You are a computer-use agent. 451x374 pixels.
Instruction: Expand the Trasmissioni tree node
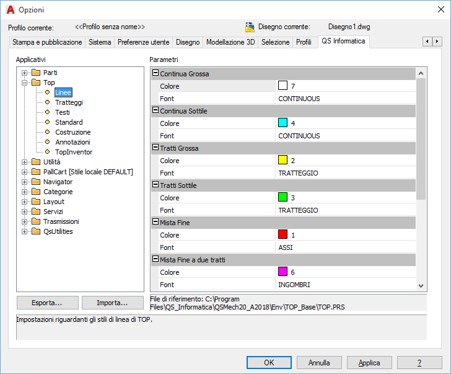(24, 221)
